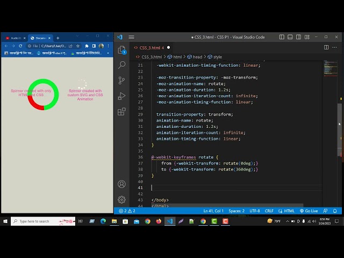344x258 pixels.
Task: Select the encoding UTF-8
Action: pos(255,211)
